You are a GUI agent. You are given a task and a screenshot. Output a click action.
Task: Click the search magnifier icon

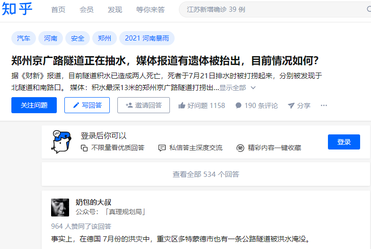point(369,9)
